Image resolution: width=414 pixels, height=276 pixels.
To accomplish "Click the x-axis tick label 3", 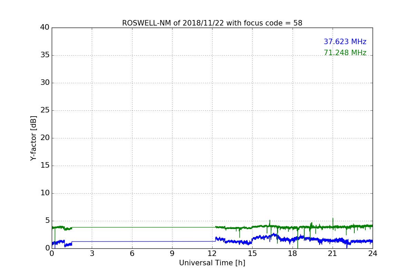I will (x=92, y=254).
